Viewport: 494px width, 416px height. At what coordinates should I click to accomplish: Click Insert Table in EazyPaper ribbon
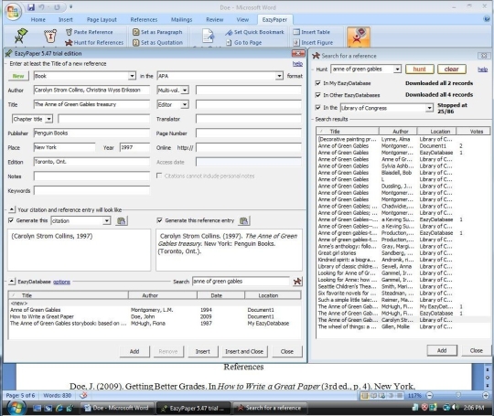tap(311, 32)
